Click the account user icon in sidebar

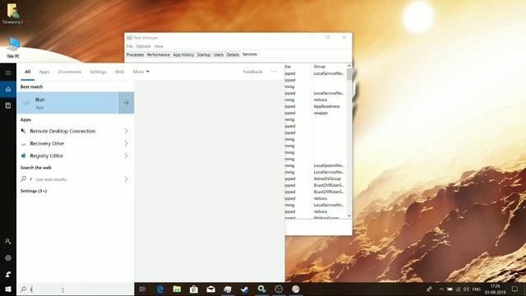pyautogui.click(x=8, y=241)
